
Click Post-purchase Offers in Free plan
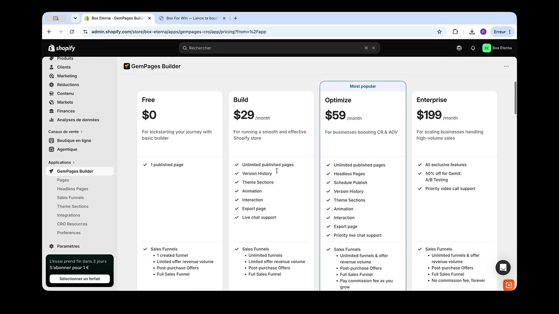(177, 268)
